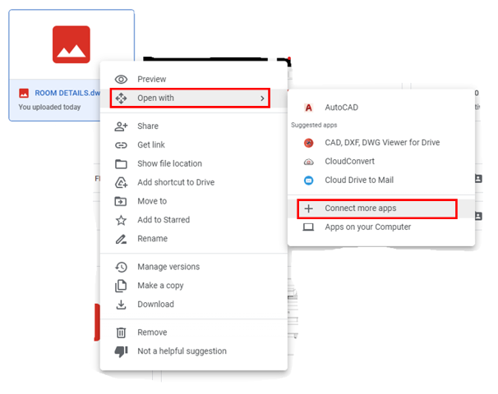
Task: Click the AutoCAD app icon
Action: 309,108
